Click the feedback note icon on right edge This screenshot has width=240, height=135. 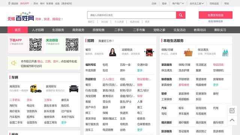[x=232, y=110]
